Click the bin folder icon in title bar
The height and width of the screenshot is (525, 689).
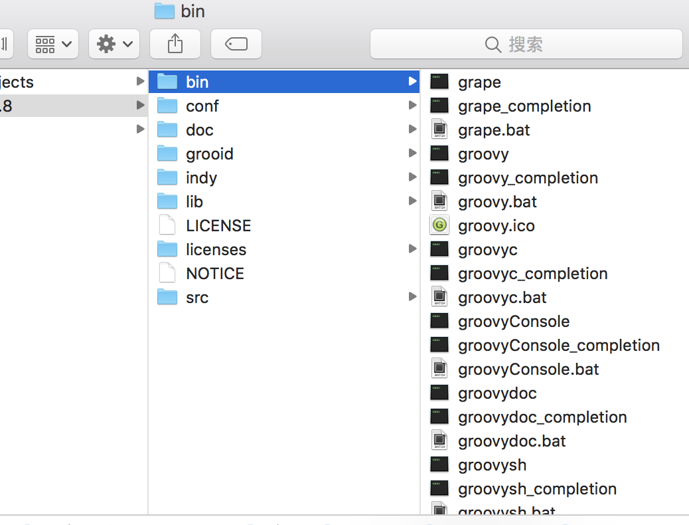pos(165,11)
